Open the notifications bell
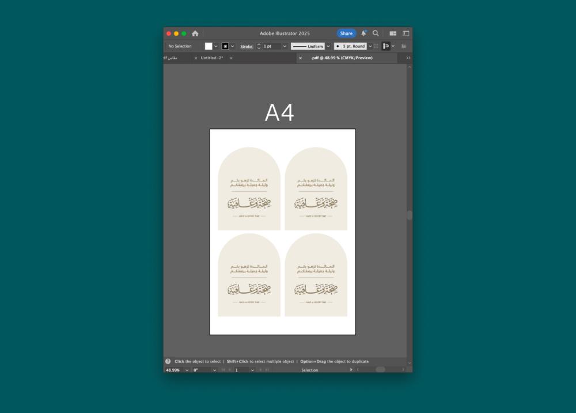The width and height of the screenshot is (576, 413). [363, 33]
